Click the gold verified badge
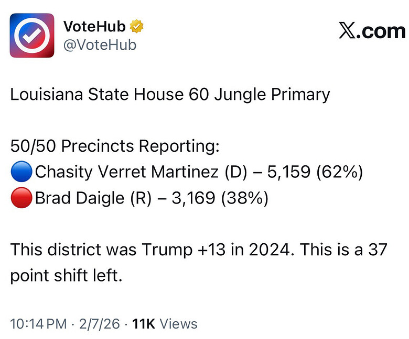Screen dimensions: 409x339 137,26
